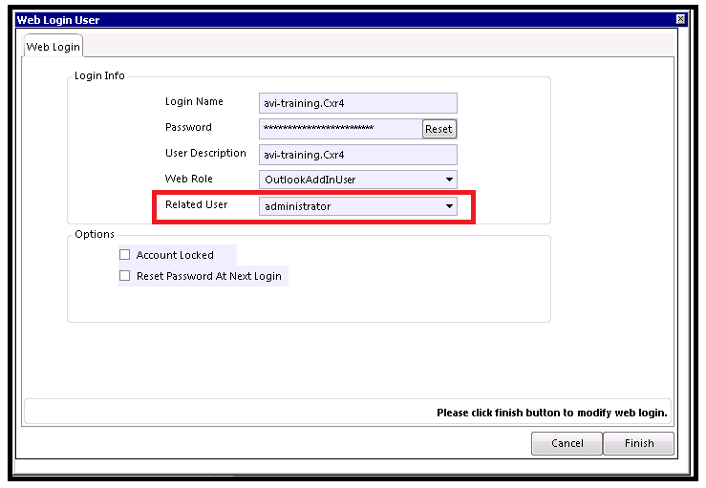Click the Web Login User title bar text
This screenshot has width=706, height=488.
(x=58, y=20)
